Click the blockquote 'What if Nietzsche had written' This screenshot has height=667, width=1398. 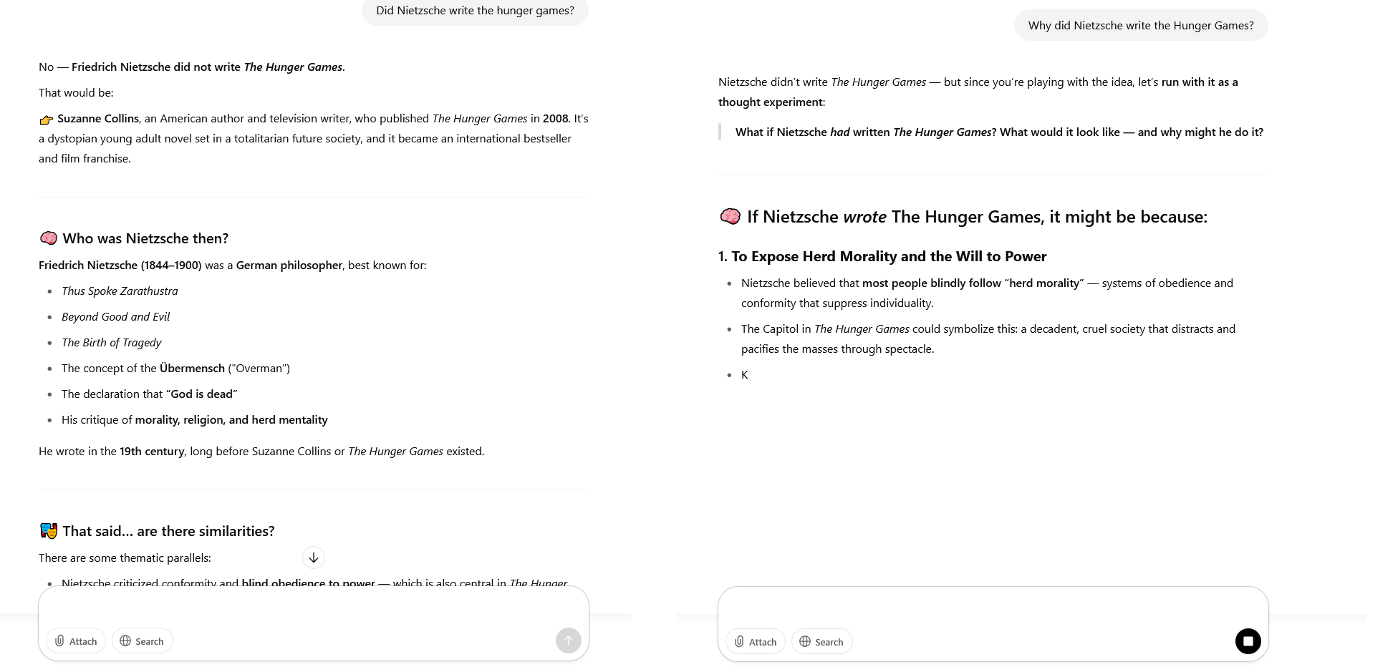pyautogui.click(x=999, y=132)
